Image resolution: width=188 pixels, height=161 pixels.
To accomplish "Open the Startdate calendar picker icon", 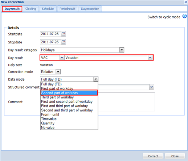I will [x=64, y=34].
